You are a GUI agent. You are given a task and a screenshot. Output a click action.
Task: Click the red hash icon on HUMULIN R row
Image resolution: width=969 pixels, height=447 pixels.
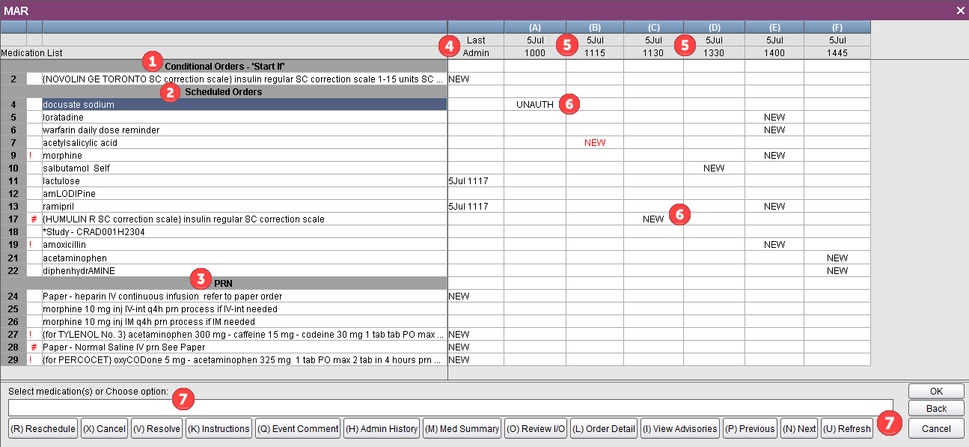[x=34, y=219]
